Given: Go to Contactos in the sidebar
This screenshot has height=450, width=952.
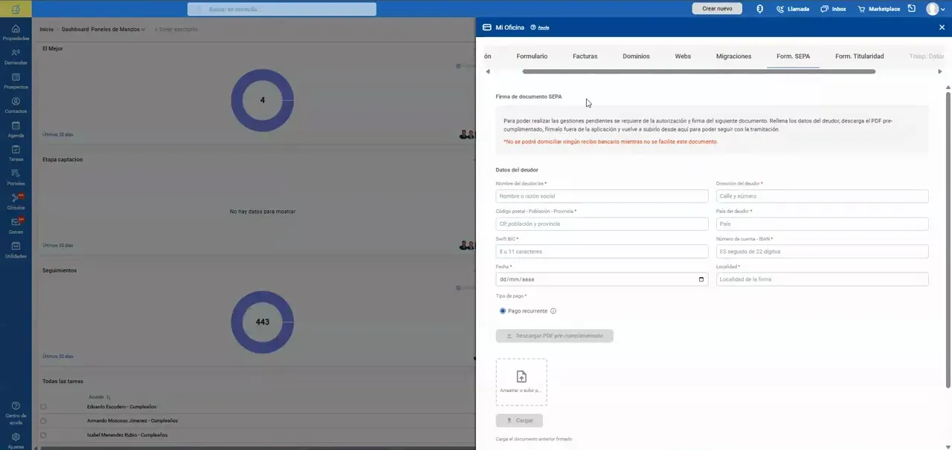Looking at the screenshot, I should (x=16, y=105).
